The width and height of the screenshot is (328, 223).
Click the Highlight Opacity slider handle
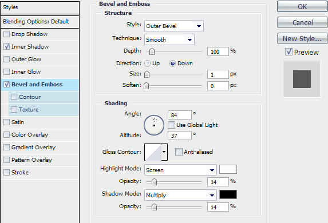154,182
